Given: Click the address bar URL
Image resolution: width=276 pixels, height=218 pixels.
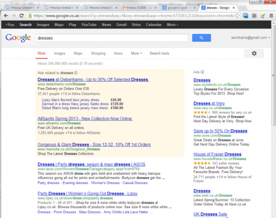Looking at the screenshot, I should (133, 16).
